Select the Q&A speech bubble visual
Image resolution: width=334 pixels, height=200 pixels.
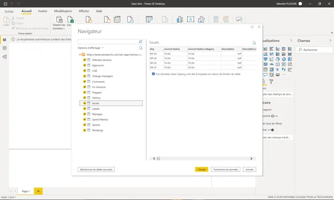coord(265,75)
